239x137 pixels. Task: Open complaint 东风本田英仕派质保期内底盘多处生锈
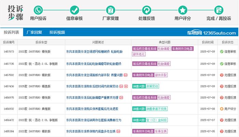click(x=91, y=131)
